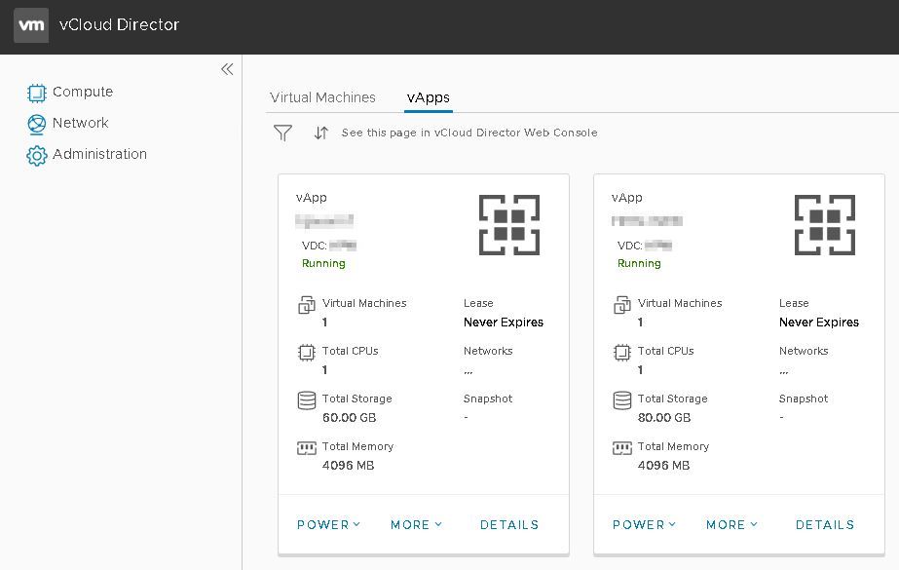
Task: Click Total Memory icon in the 60.00 GB card
Action: point(307,448)
